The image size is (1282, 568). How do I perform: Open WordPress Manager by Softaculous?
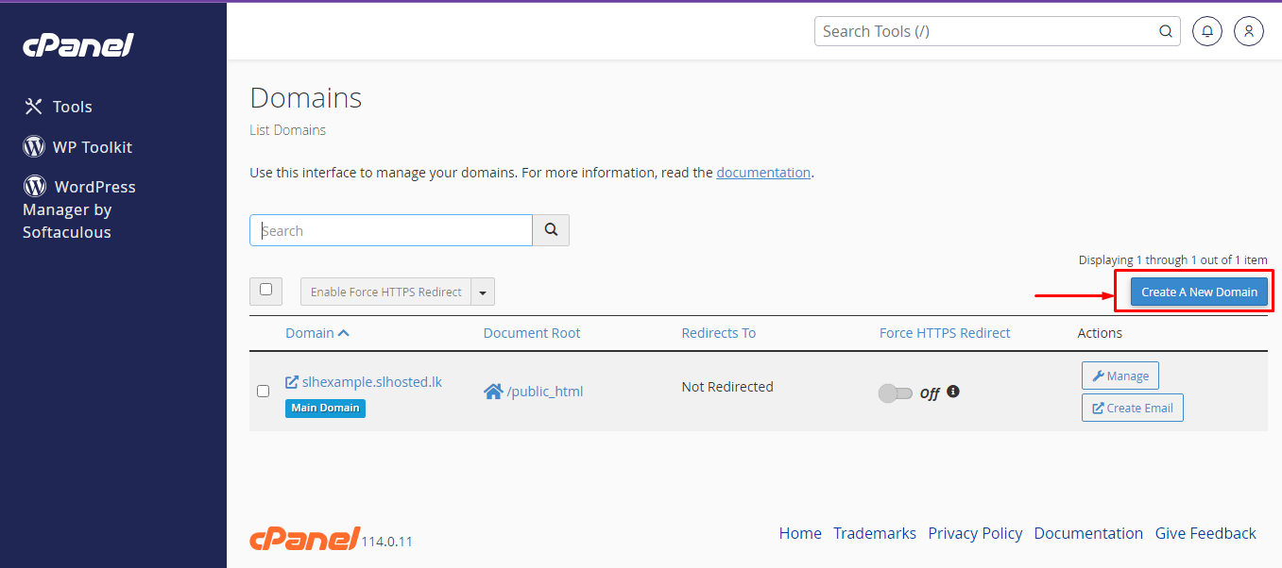point(79,209)
